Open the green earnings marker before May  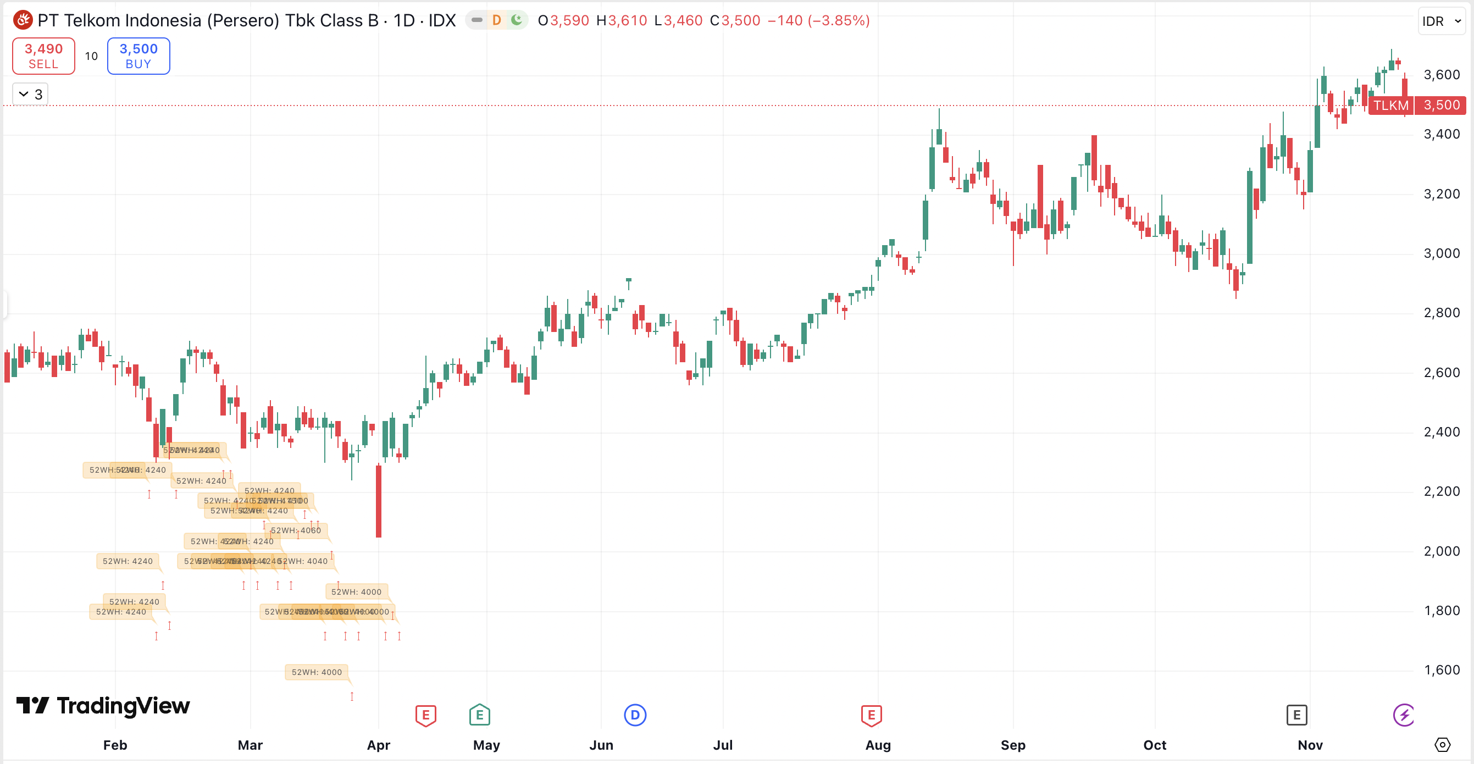[x=479, y=715]
